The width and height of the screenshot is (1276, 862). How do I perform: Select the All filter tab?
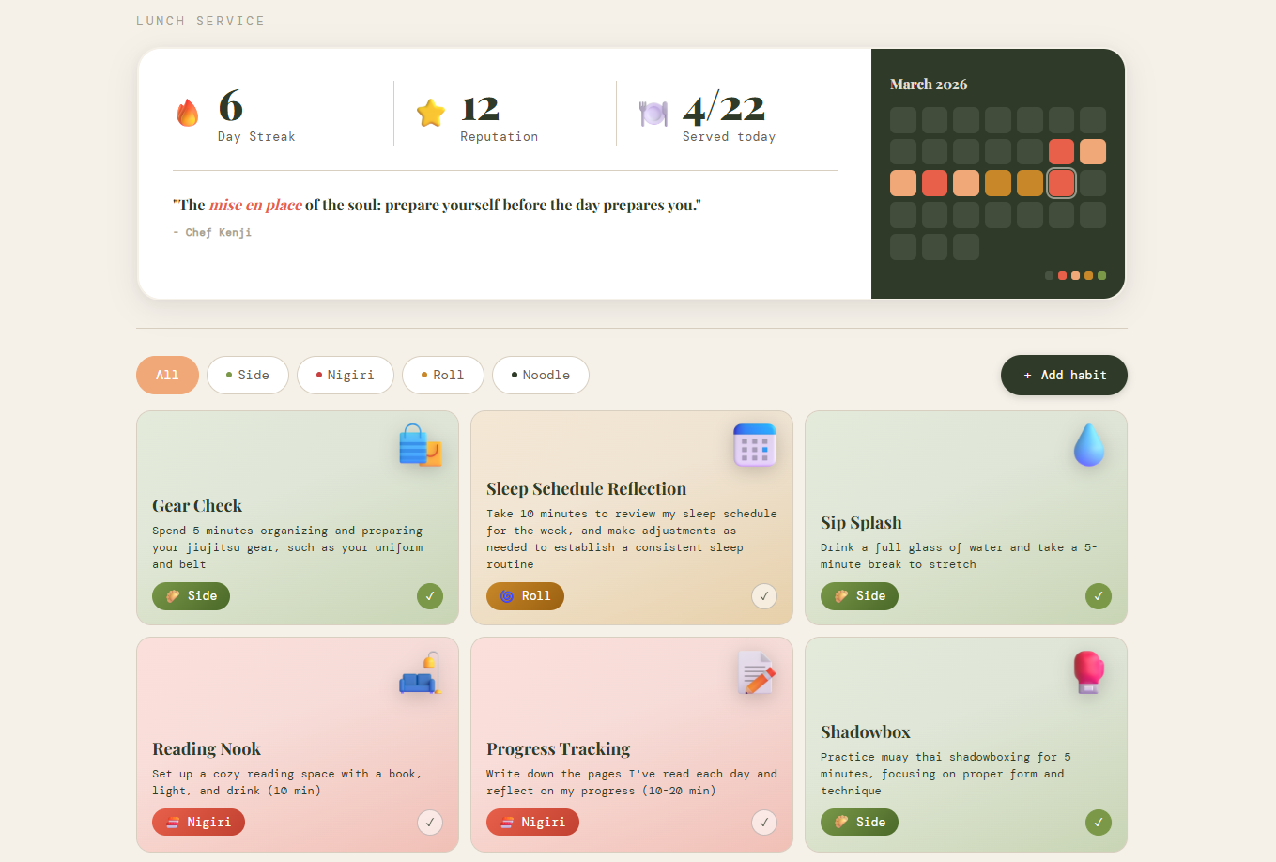coord(167,376)
